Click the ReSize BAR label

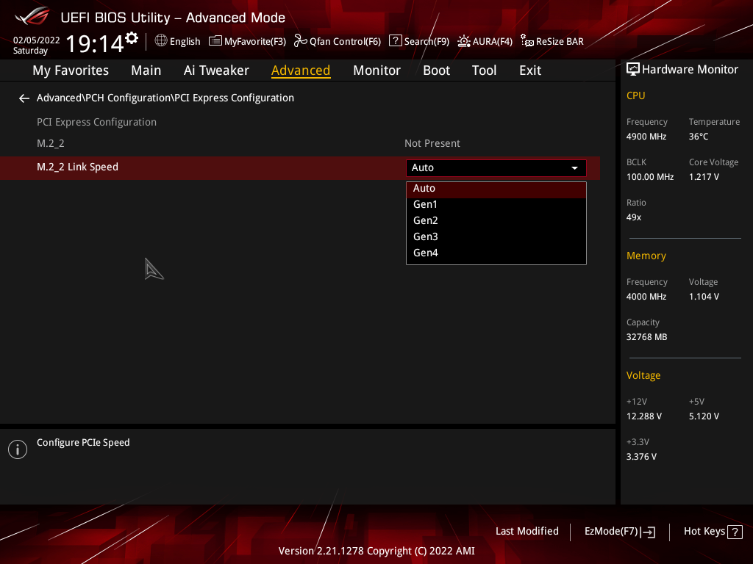pos(560,42)
